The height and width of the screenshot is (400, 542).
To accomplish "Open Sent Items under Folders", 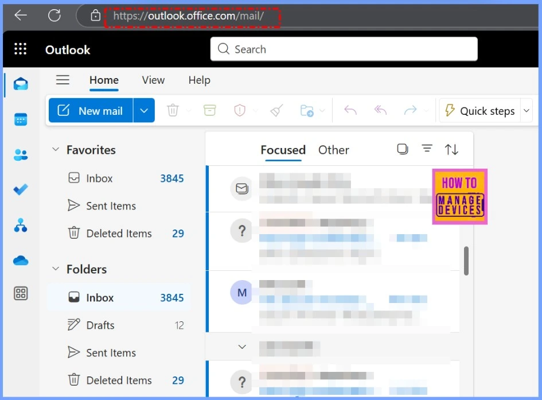I will click(x=119, y=353).
